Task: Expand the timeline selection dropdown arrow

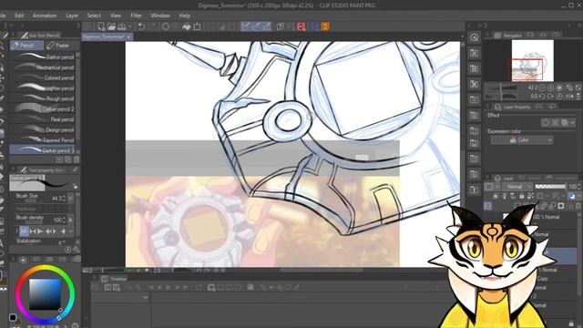Action: point(146,297)
